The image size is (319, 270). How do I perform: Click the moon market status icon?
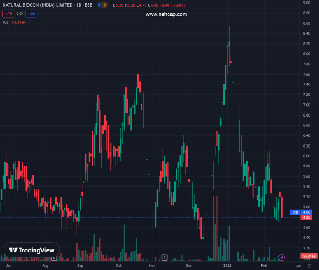coord(99,5)
